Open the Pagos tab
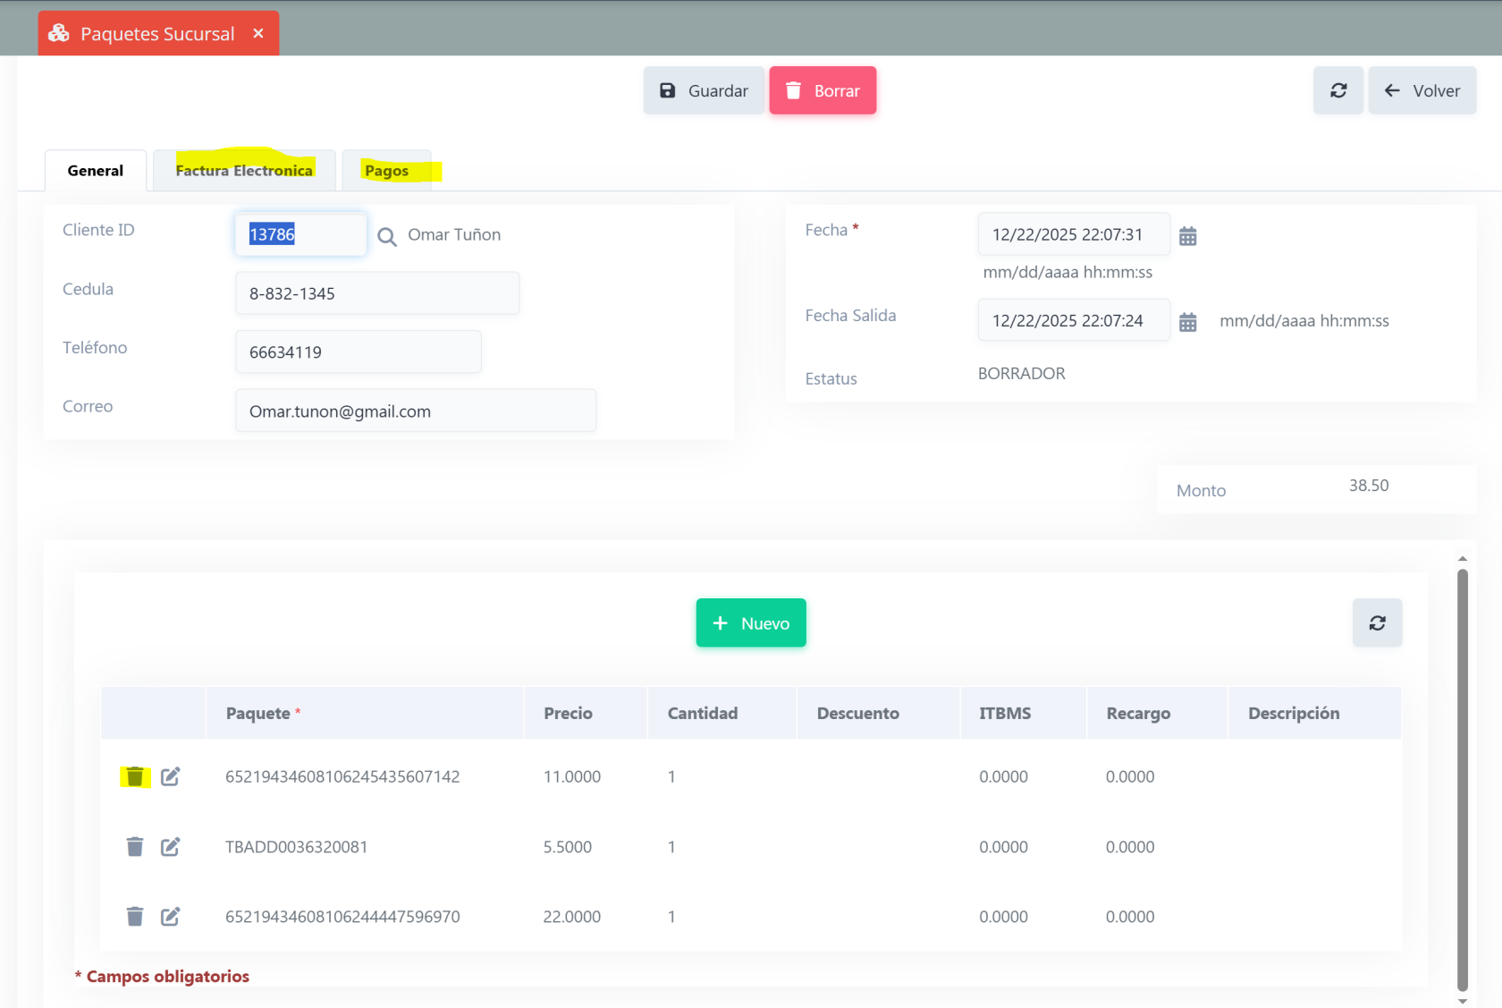The image size is (1502, 1008). pos(386,171)
